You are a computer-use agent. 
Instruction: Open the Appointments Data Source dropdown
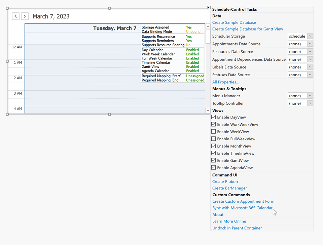[x=310, y=44]
